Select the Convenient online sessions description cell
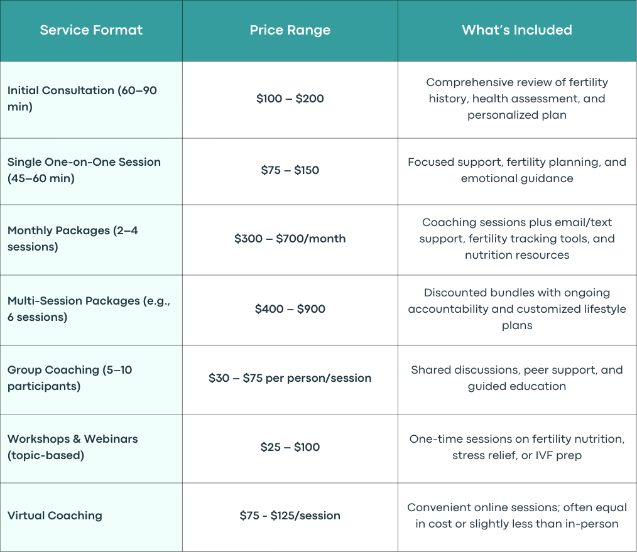Viewport: 637px width, 552px height. point(517,517)
